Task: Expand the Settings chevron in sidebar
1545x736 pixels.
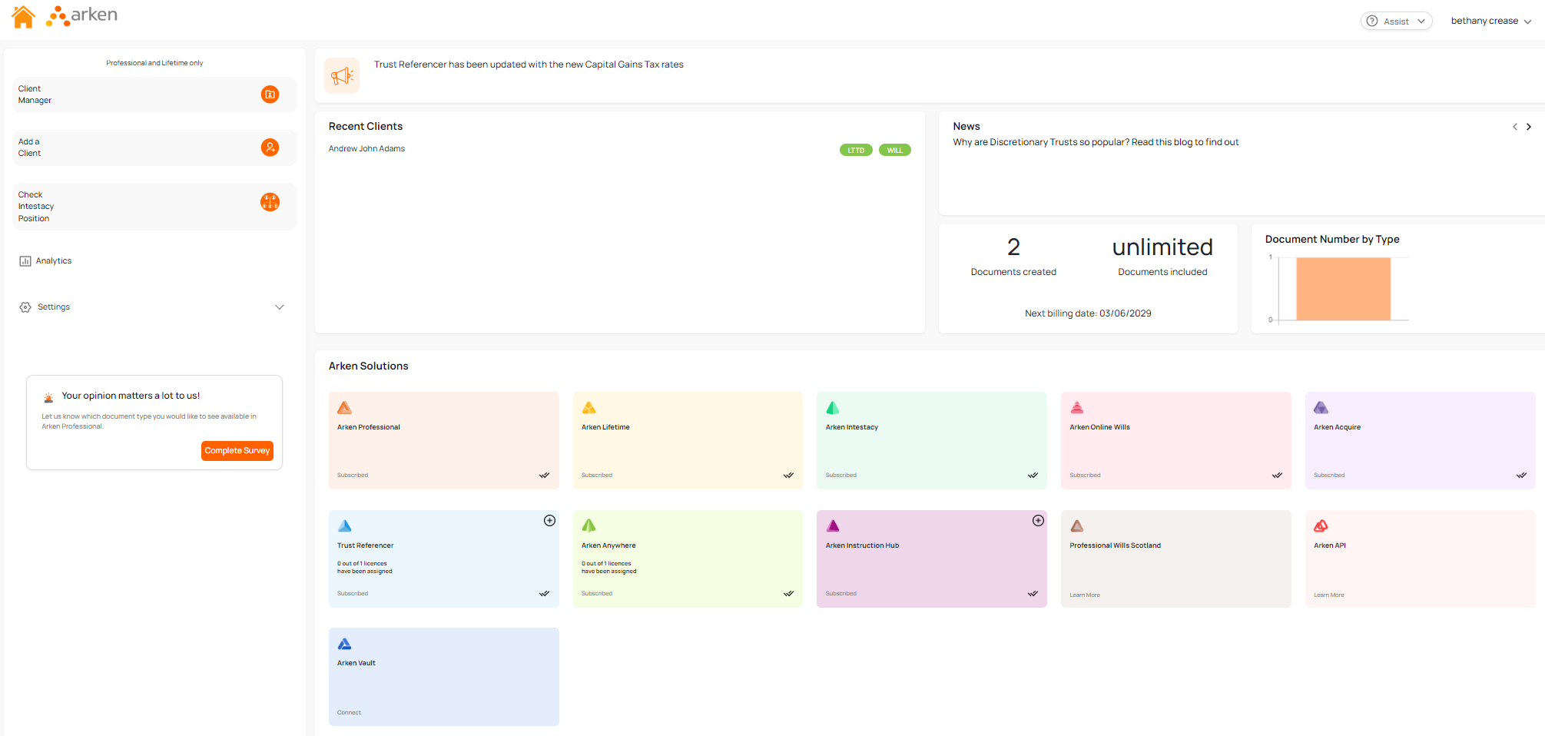Action: click(x=280, y=307)
